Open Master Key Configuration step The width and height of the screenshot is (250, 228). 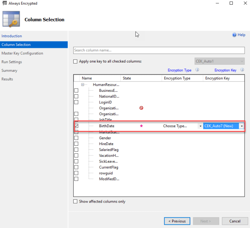pyautogui.click(x=22, y=53)
